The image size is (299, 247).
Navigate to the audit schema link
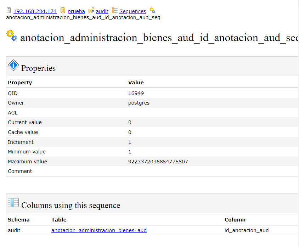point(102,11)
